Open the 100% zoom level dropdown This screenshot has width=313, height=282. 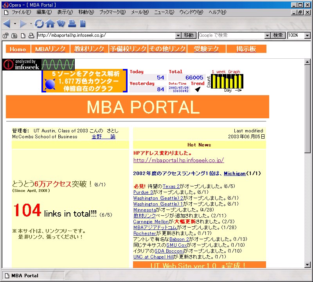pos(308,36)
